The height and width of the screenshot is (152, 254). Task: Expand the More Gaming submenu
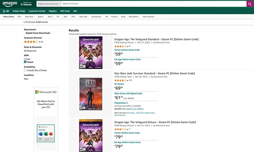click(x=149, y=17)
